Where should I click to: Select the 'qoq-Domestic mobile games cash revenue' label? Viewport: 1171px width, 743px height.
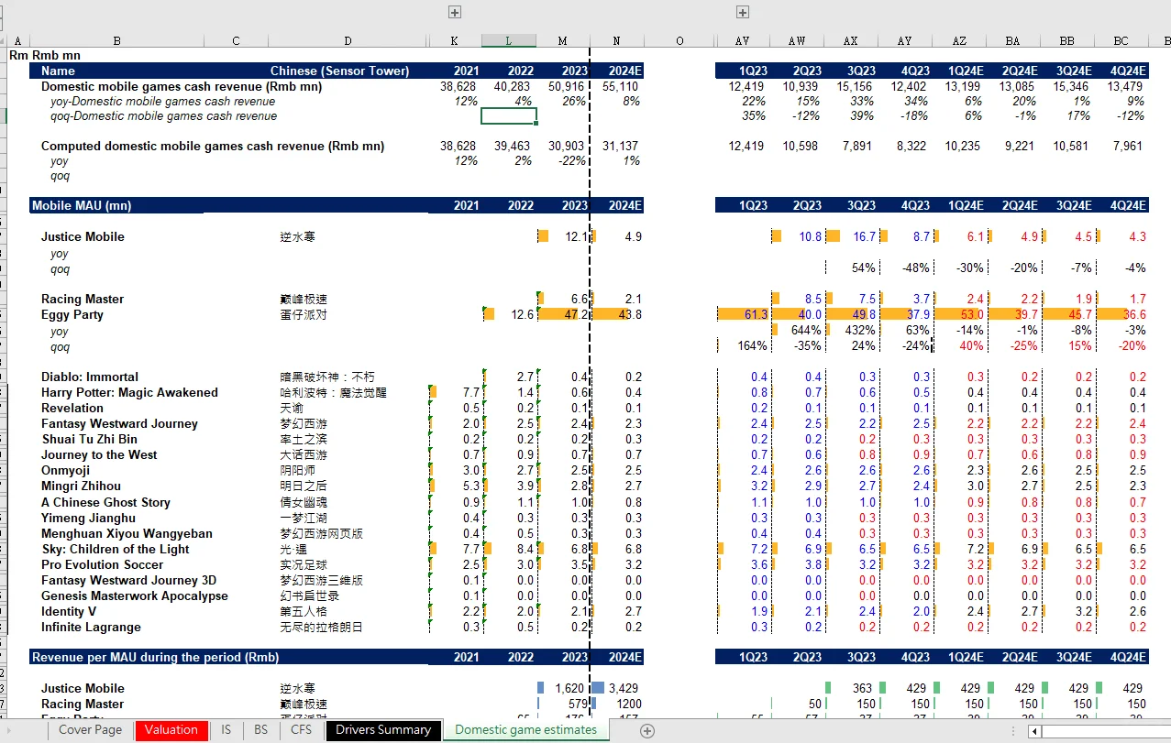click(163, 115)
